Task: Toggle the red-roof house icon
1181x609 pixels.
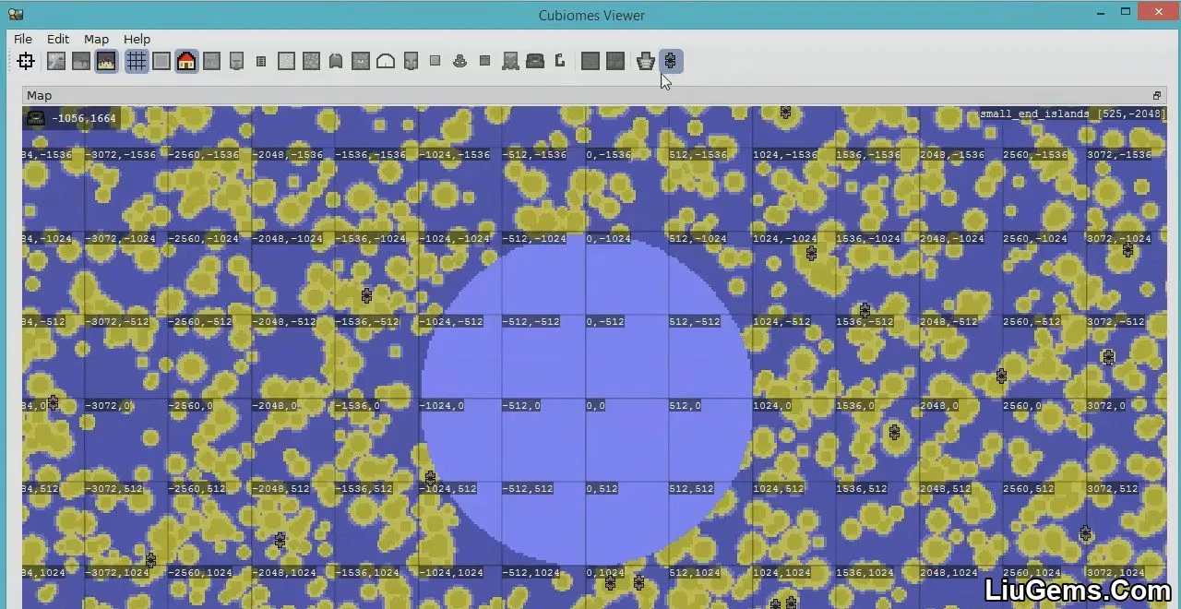Action: 186,62
